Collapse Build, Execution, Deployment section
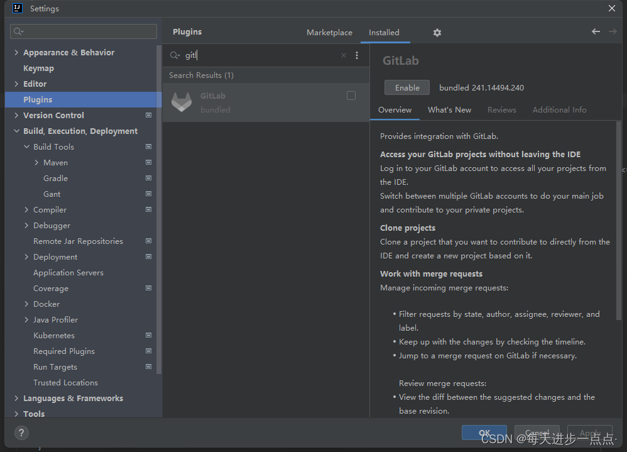 (16, 131)
